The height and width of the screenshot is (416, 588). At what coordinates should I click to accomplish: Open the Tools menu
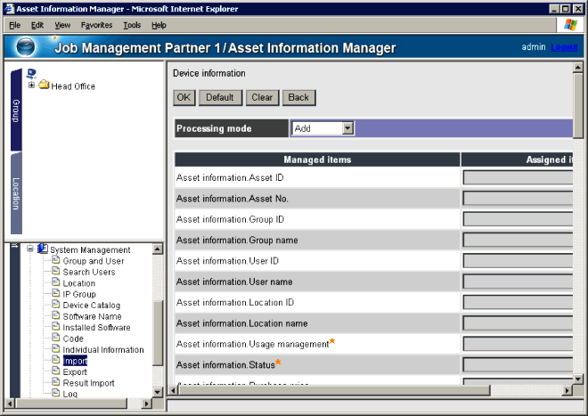point(132,25)
